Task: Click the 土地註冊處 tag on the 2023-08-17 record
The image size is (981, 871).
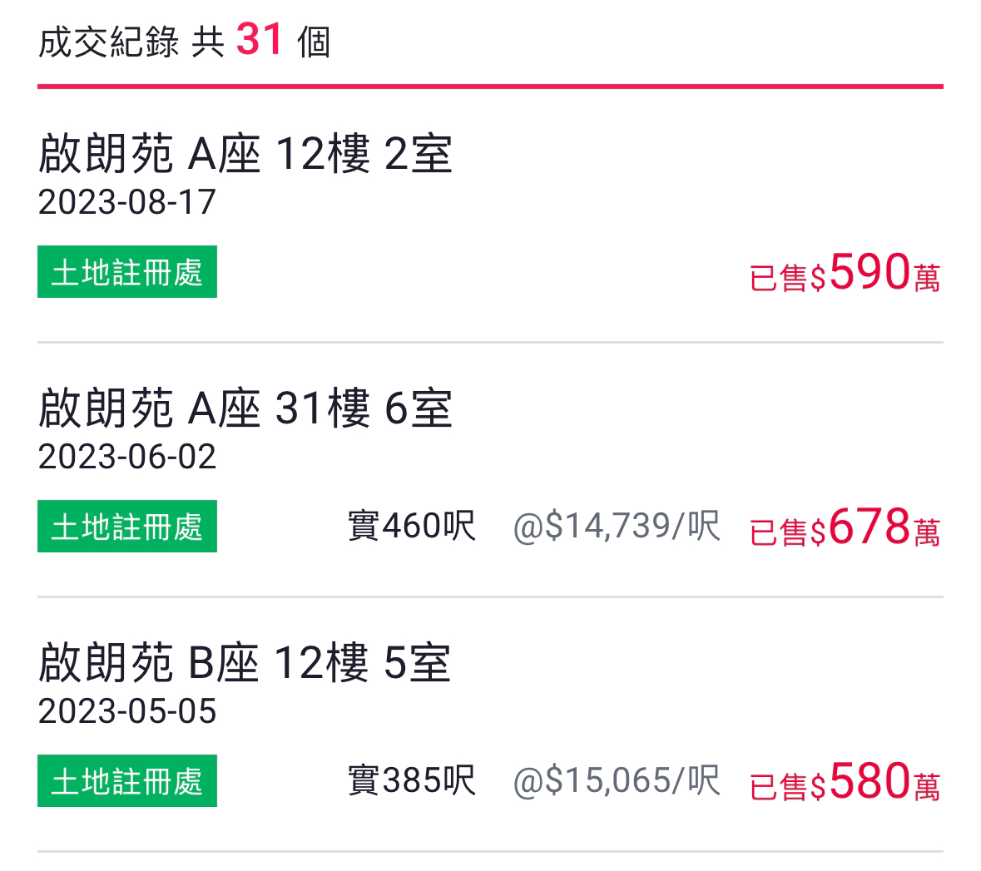Action: pos(127,271)
